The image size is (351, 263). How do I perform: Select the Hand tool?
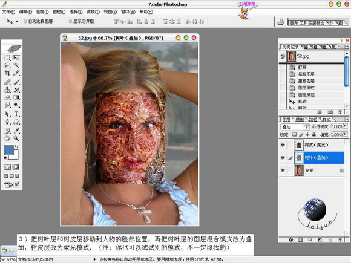(x=7, y=138)
